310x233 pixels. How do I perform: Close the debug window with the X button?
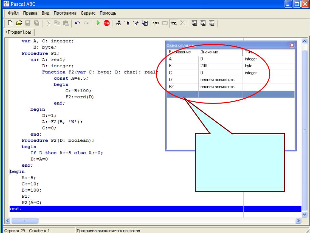click(292, 45)
